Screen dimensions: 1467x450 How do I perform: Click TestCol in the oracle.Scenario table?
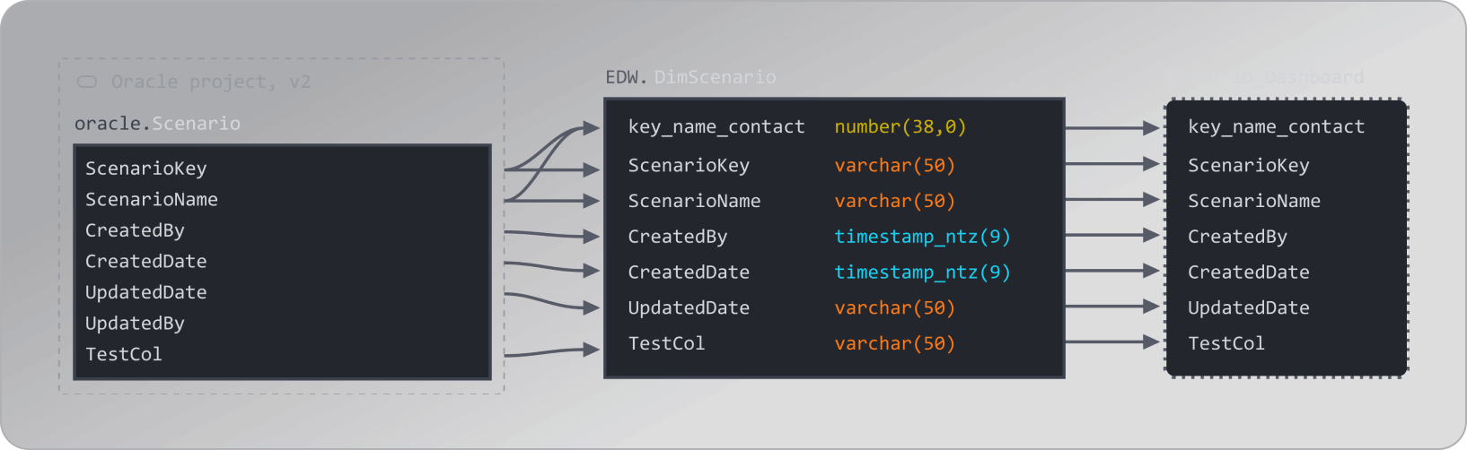[x=123, y=354]
